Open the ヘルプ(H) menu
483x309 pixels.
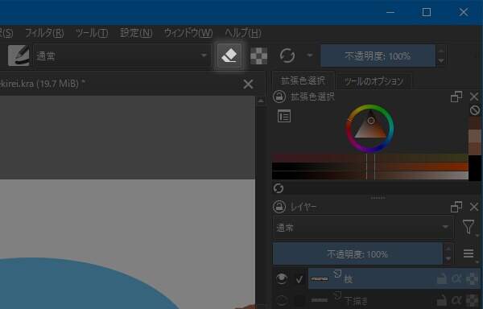pyautogui.click(x=243, y=33)
